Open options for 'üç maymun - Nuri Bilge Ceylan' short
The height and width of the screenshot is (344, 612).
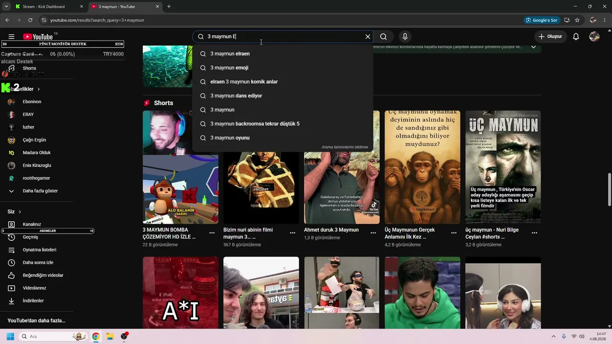coord(535,233)
